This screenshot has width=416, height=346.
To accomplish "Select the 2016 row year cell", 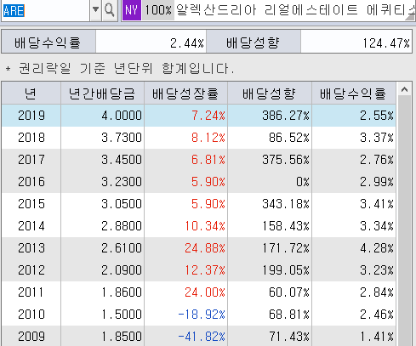I will pos(31,182).
